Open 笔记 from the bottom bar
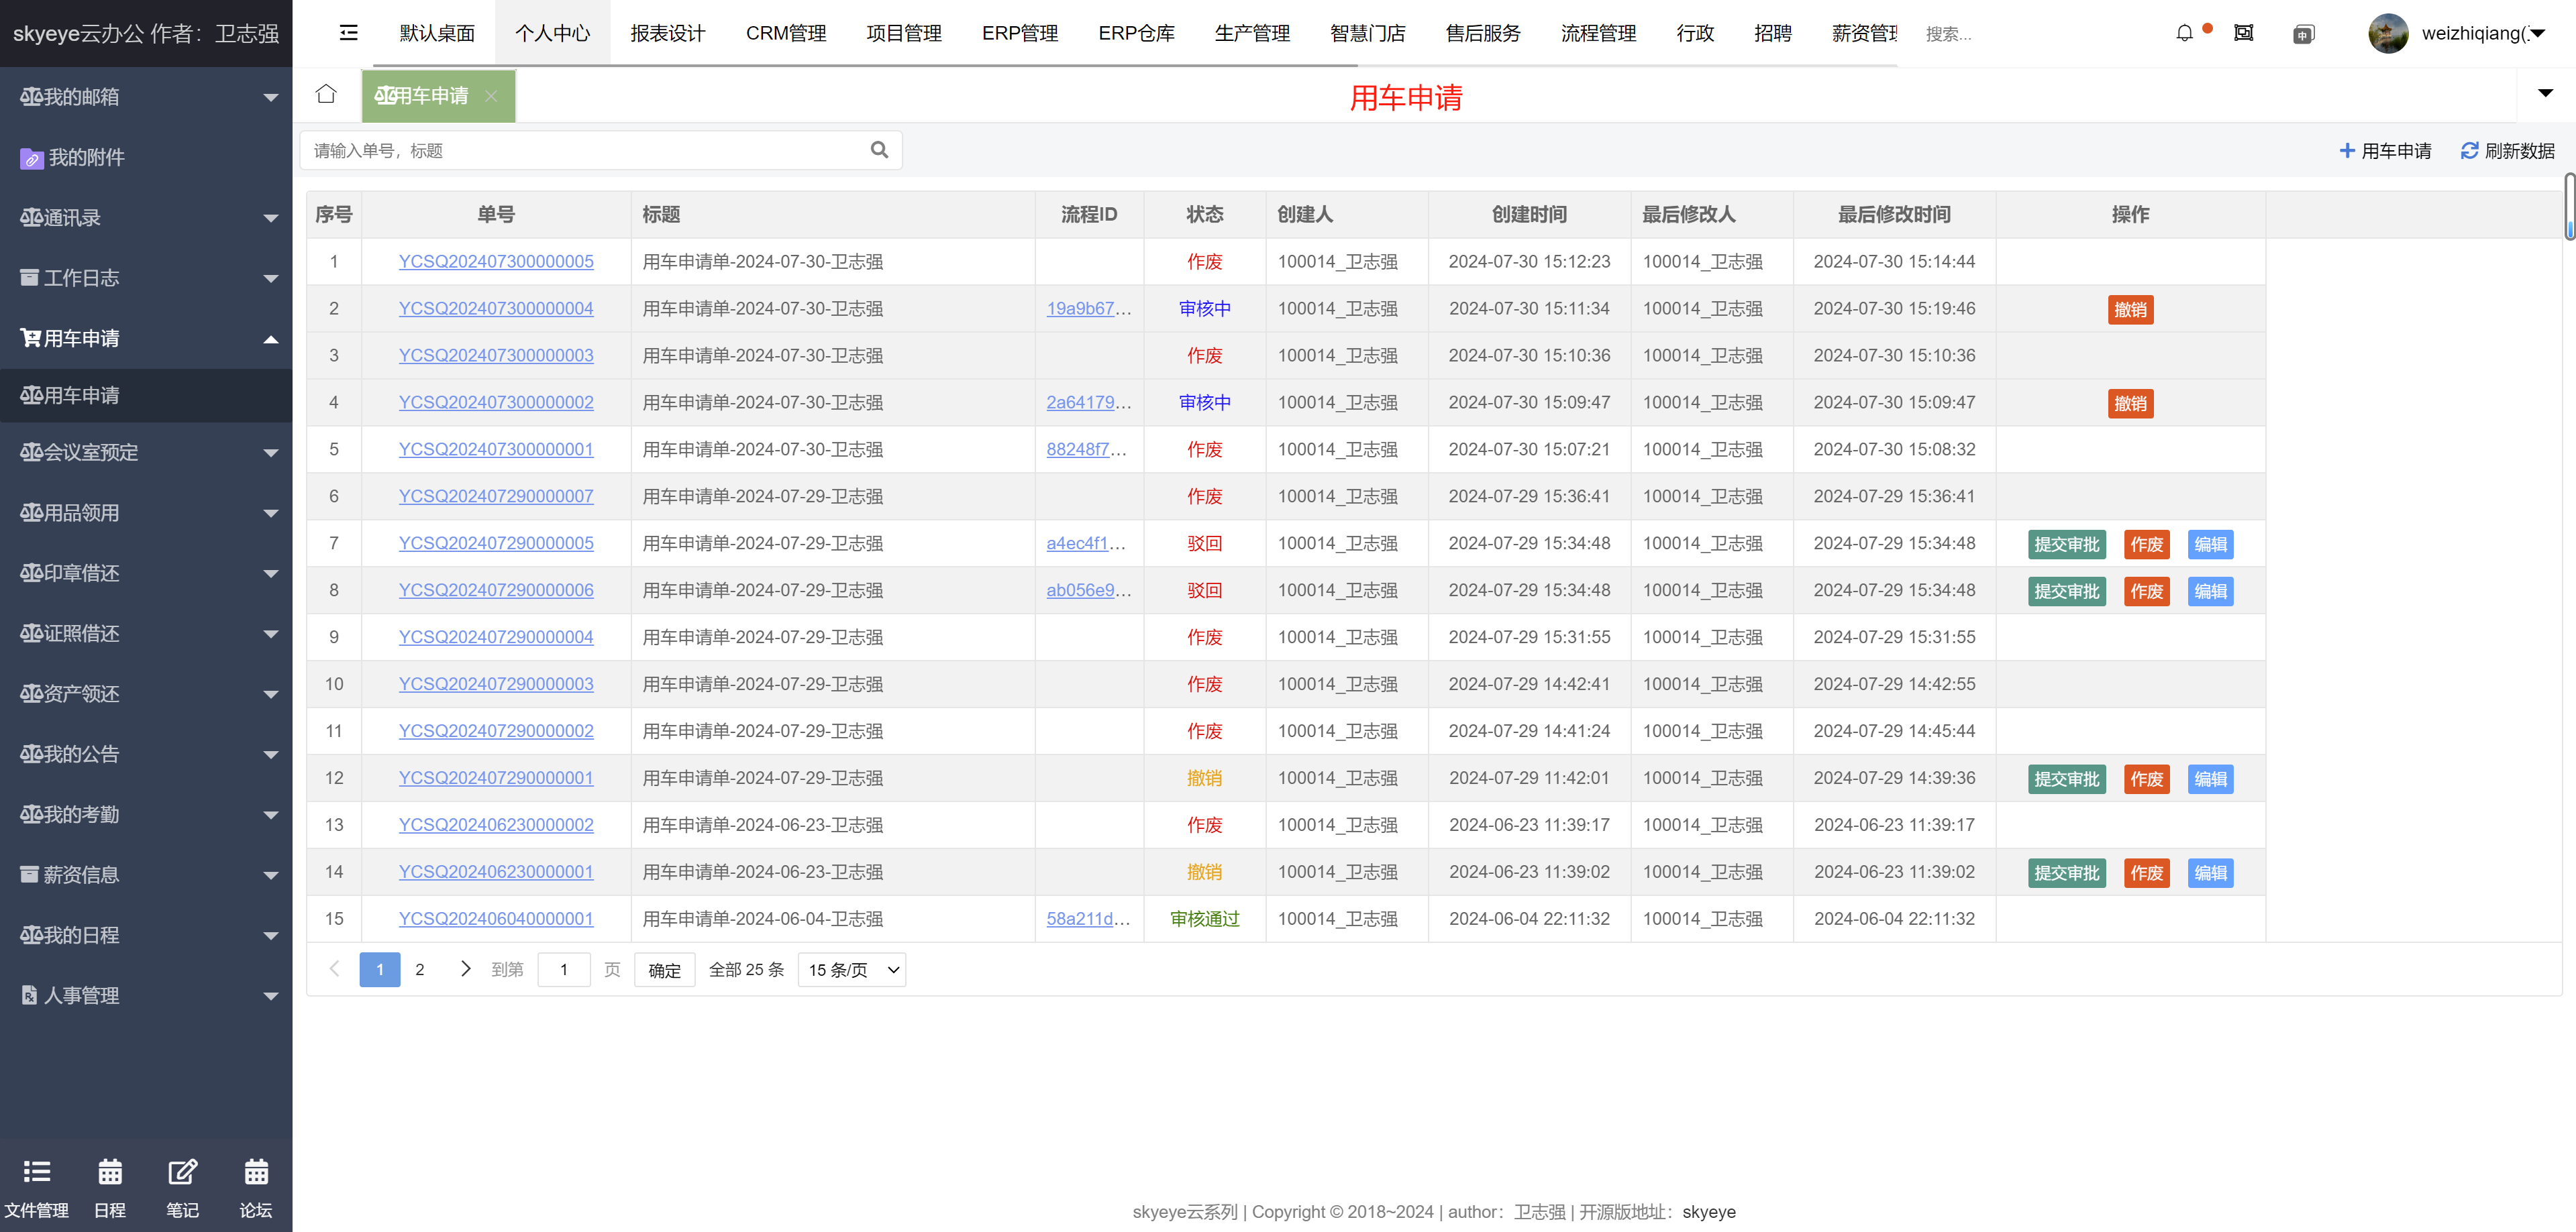 point(182,1187)
